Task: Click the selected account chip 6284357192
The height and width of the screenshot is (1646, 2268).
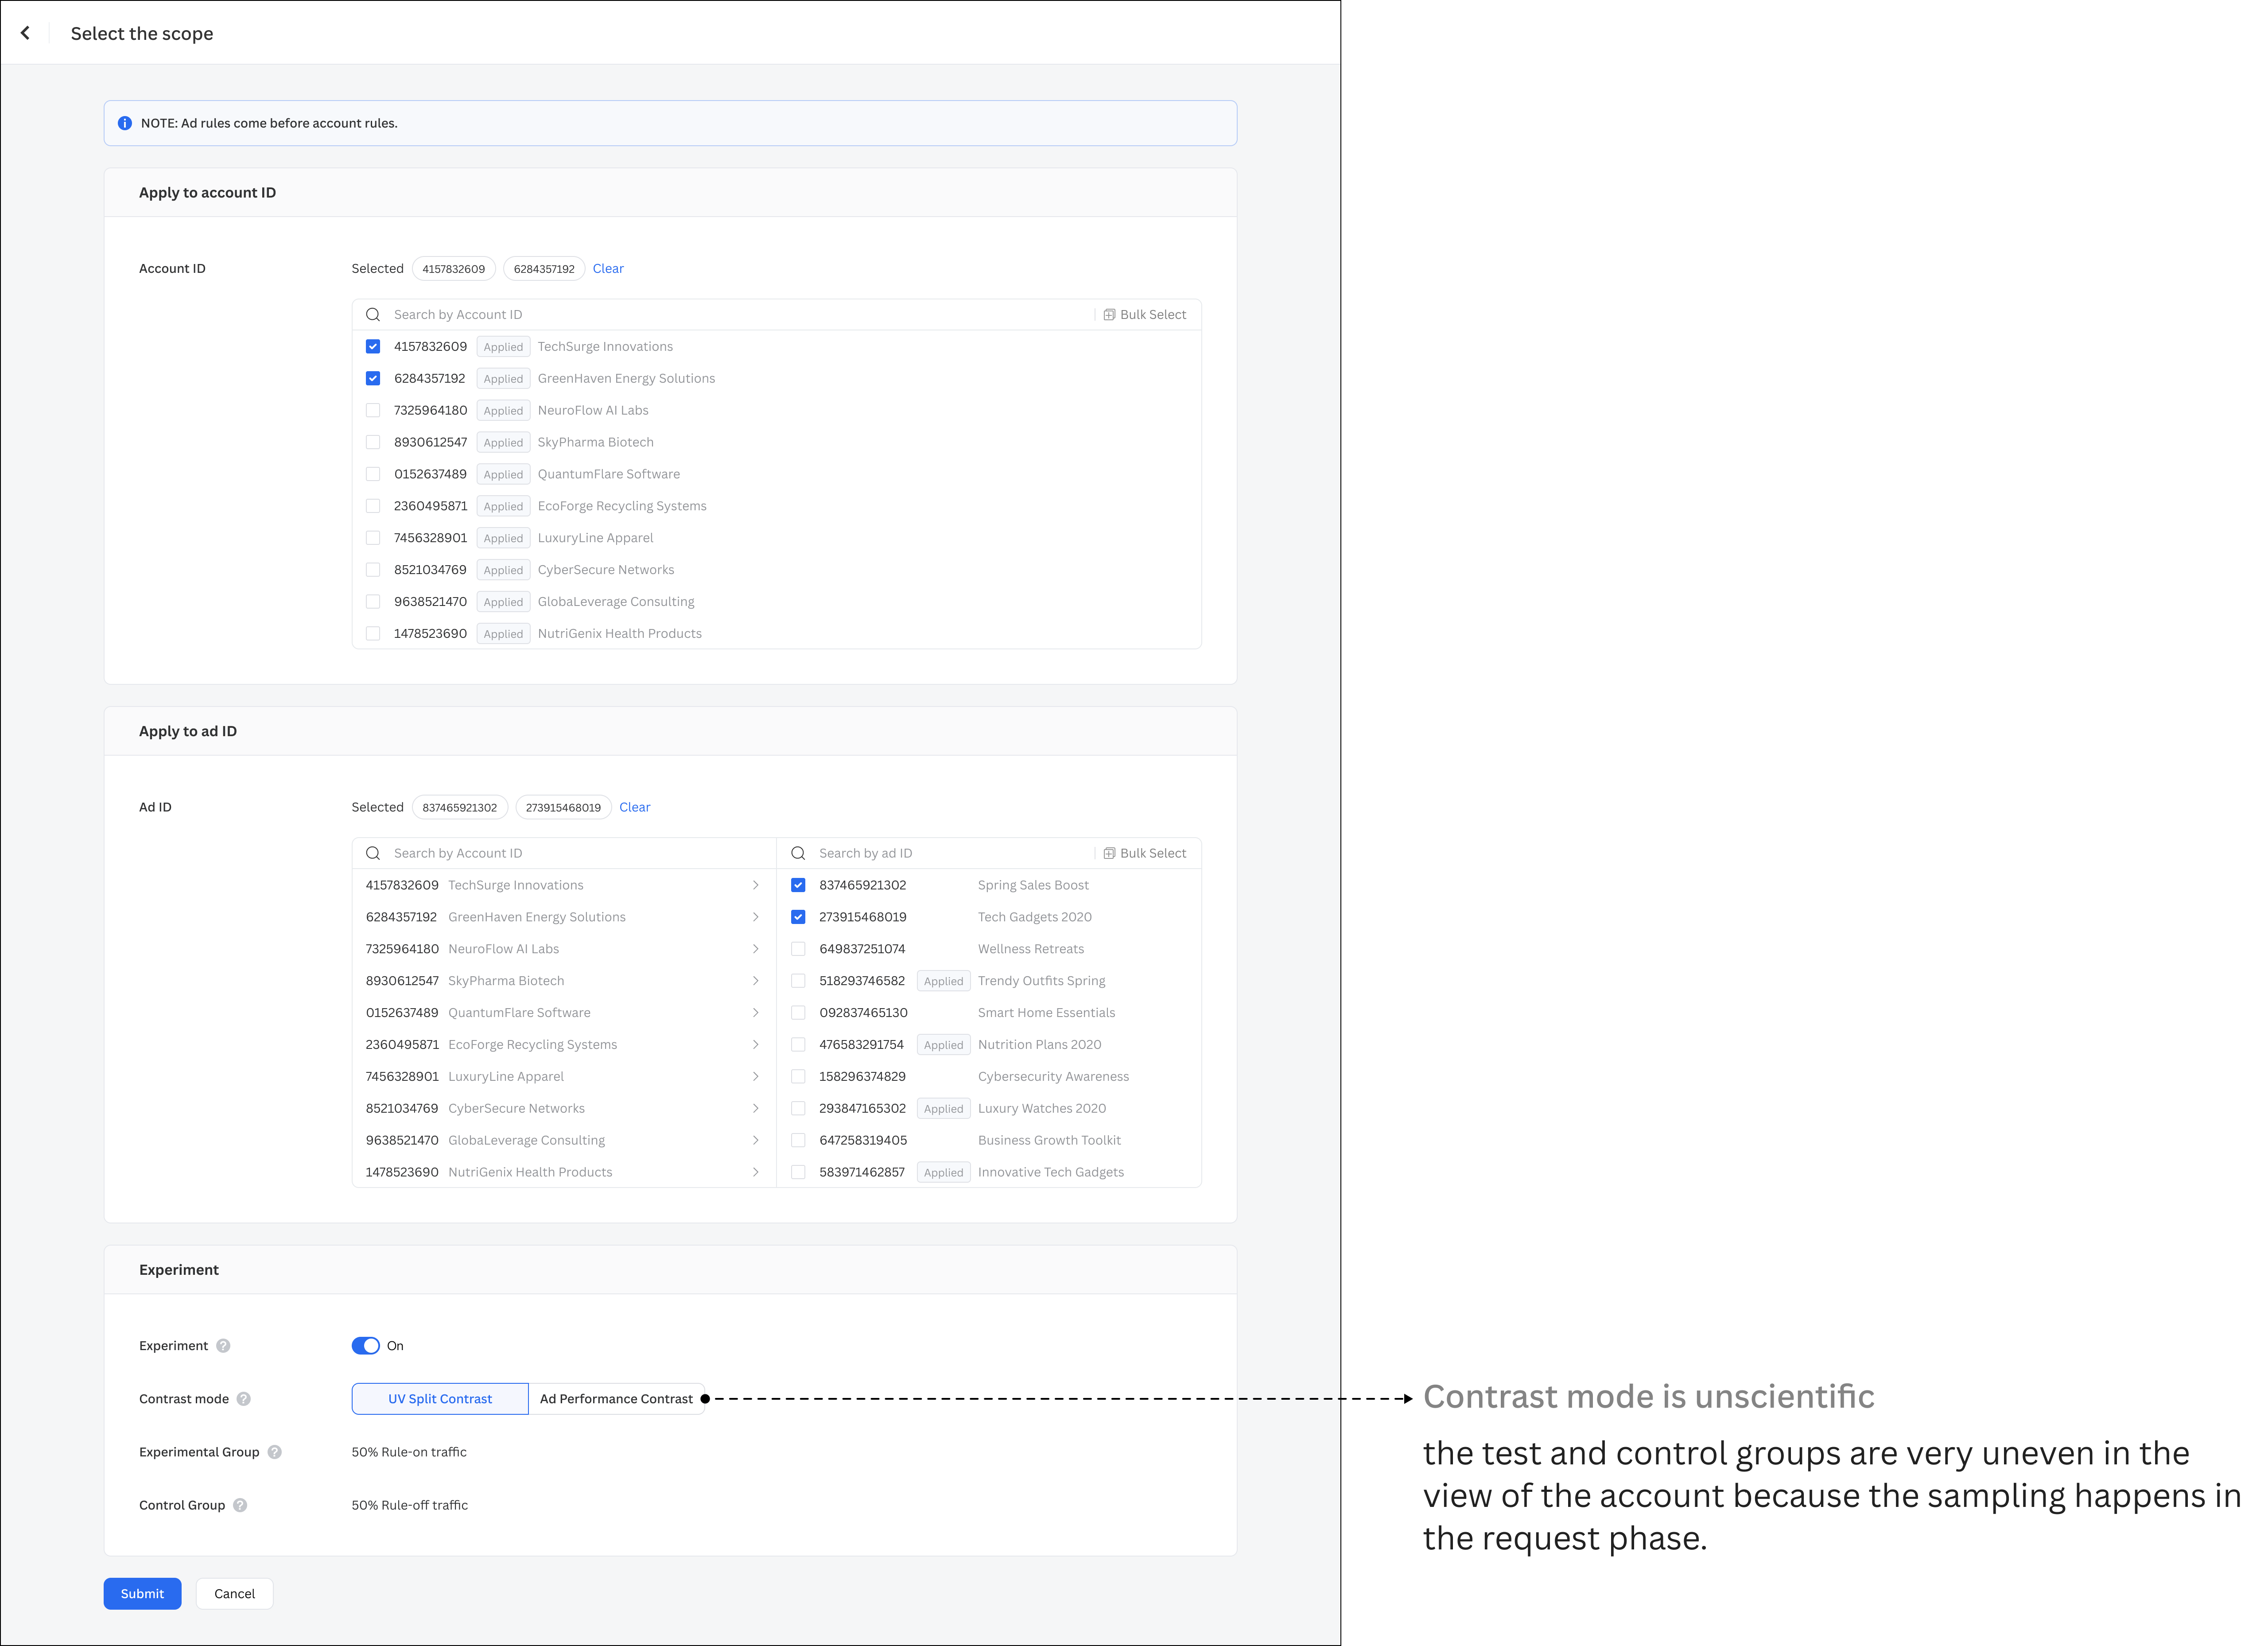Action: click(544, 268)
